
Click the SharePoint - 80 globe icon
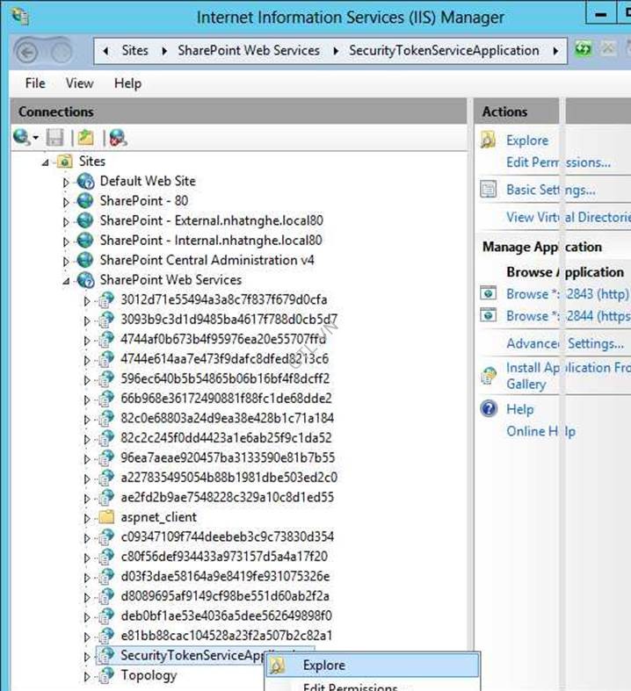(85, 201)
